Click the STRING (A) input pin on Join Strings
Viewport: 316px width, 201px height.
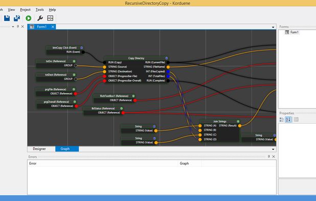point(200,126)
